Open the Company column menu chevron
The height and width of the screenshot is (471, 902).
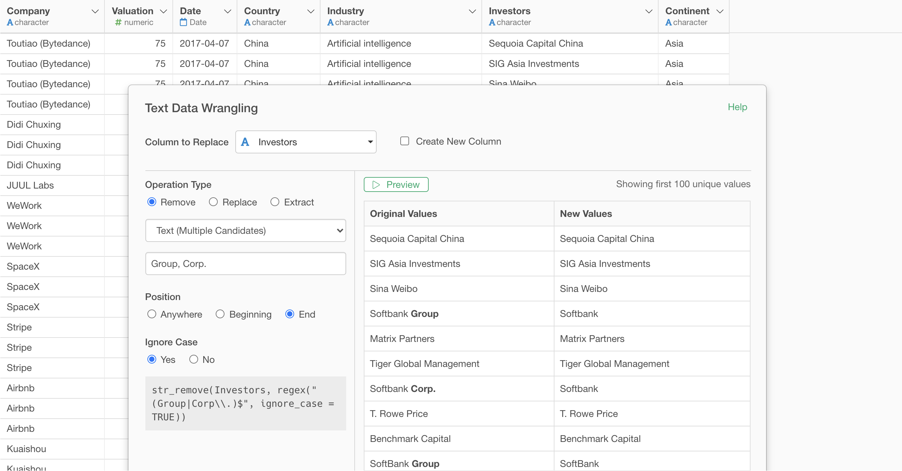pos(95,11)
